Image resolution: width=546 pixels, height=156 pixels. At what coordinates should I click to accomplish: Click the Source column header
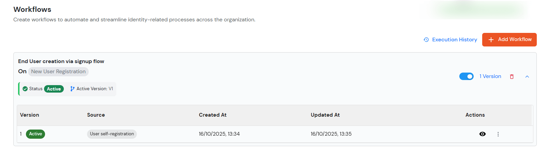(x=96, y=115)
